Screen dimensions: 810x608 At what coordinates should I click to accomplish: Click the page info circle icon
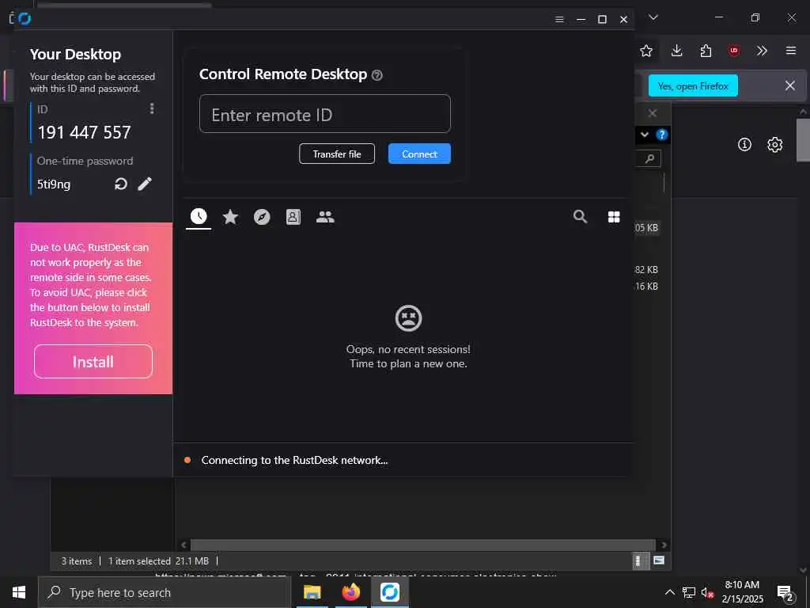[x=744, y=145]
